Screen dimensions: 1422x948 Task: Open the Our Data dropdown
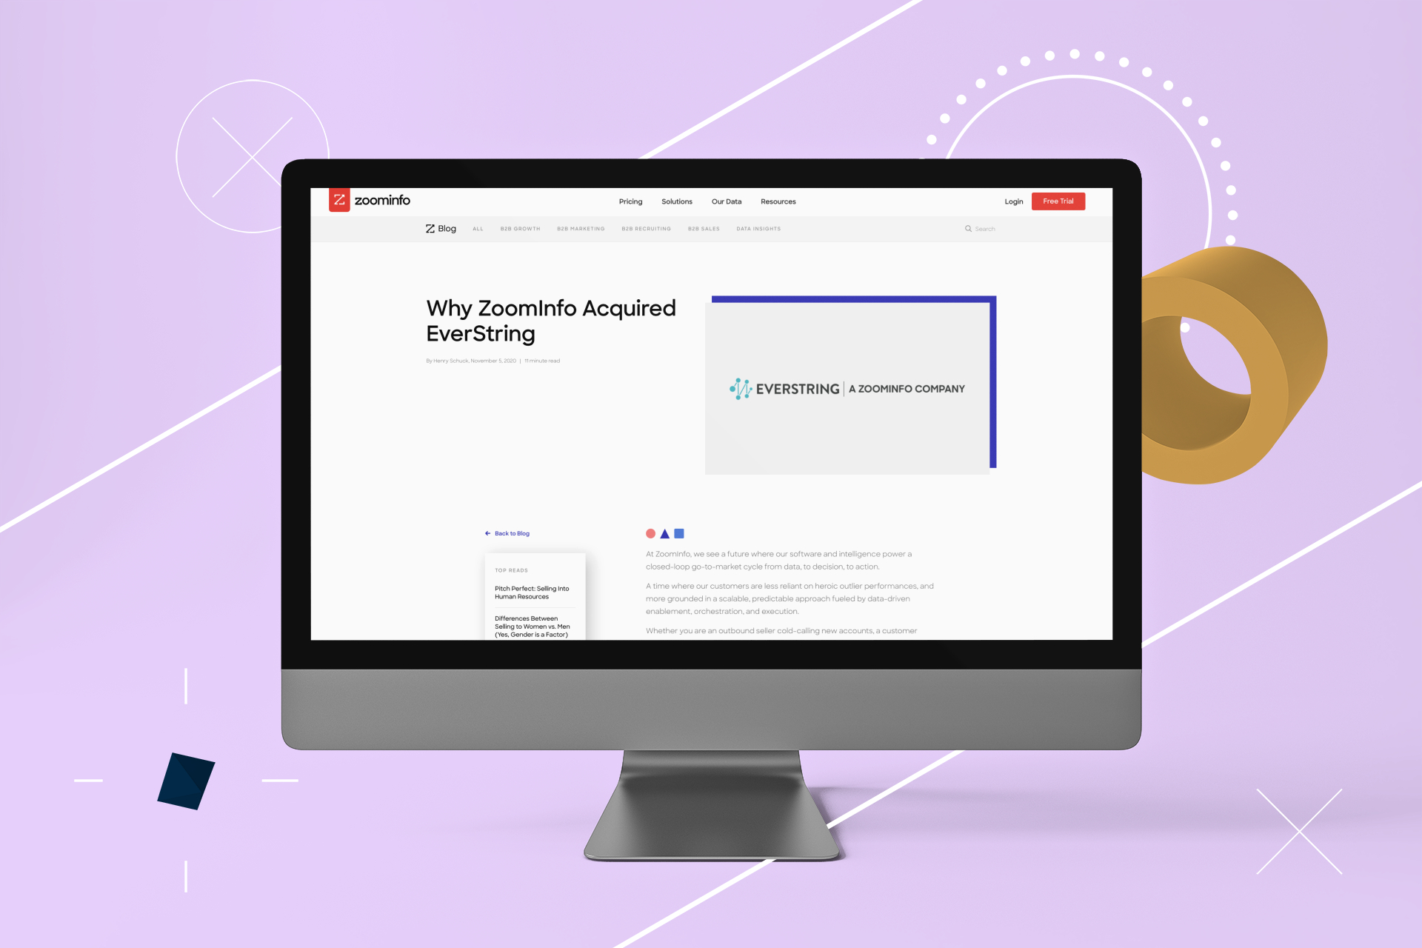[x=727, y=201]
